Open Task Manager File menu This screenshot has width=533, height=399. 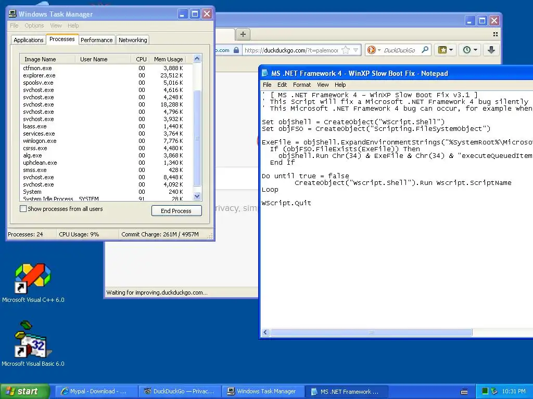(x=14, y=25)
